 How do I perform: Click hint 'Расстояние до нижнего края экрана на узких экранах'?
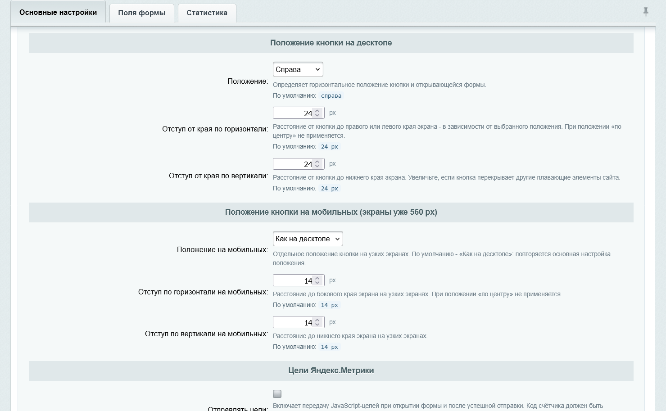point(350,336)
